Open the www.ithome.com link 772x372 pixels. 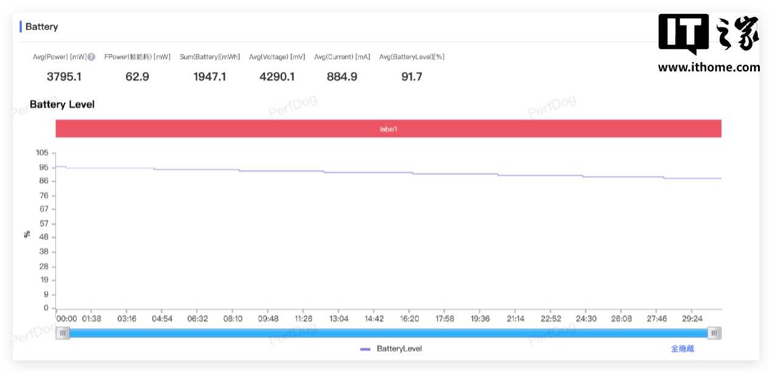point(709,68)
